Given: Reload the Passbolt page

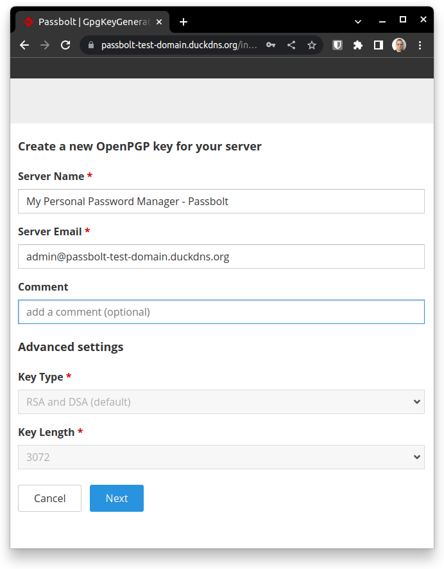Looking at the screenshot, I should point(65,45).
